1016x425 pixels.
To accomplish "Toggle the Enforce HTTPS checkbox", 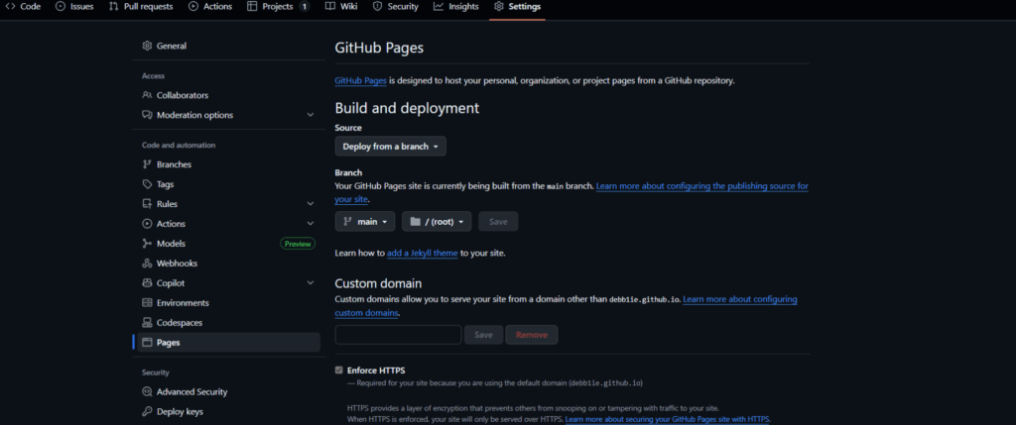I will point(339,371).
